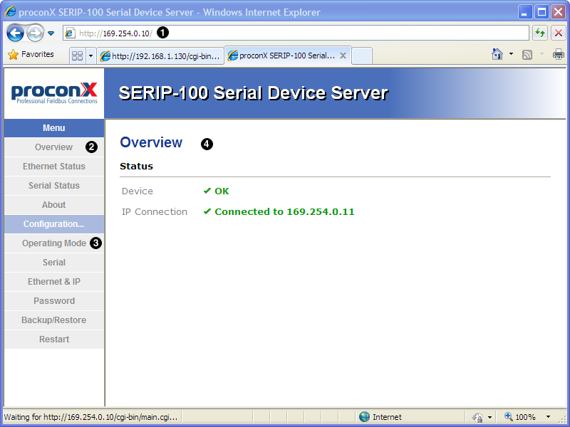Expand the tab list dropdown arrow
Image resolution: width=570 pixels, height=427 pixels.
point(91,56)
